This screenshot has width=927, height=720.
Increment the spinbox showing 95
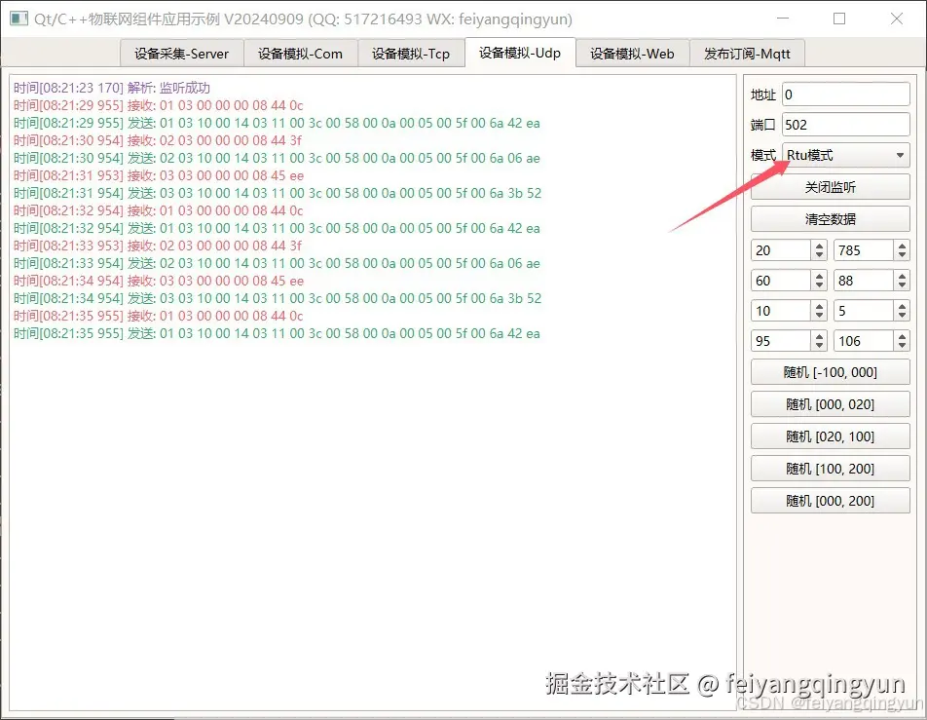822,335
